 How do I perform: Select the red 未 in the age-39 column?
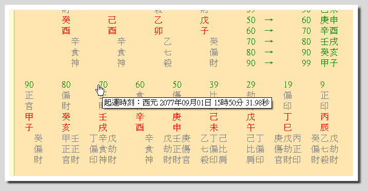[x=214, y=128]
